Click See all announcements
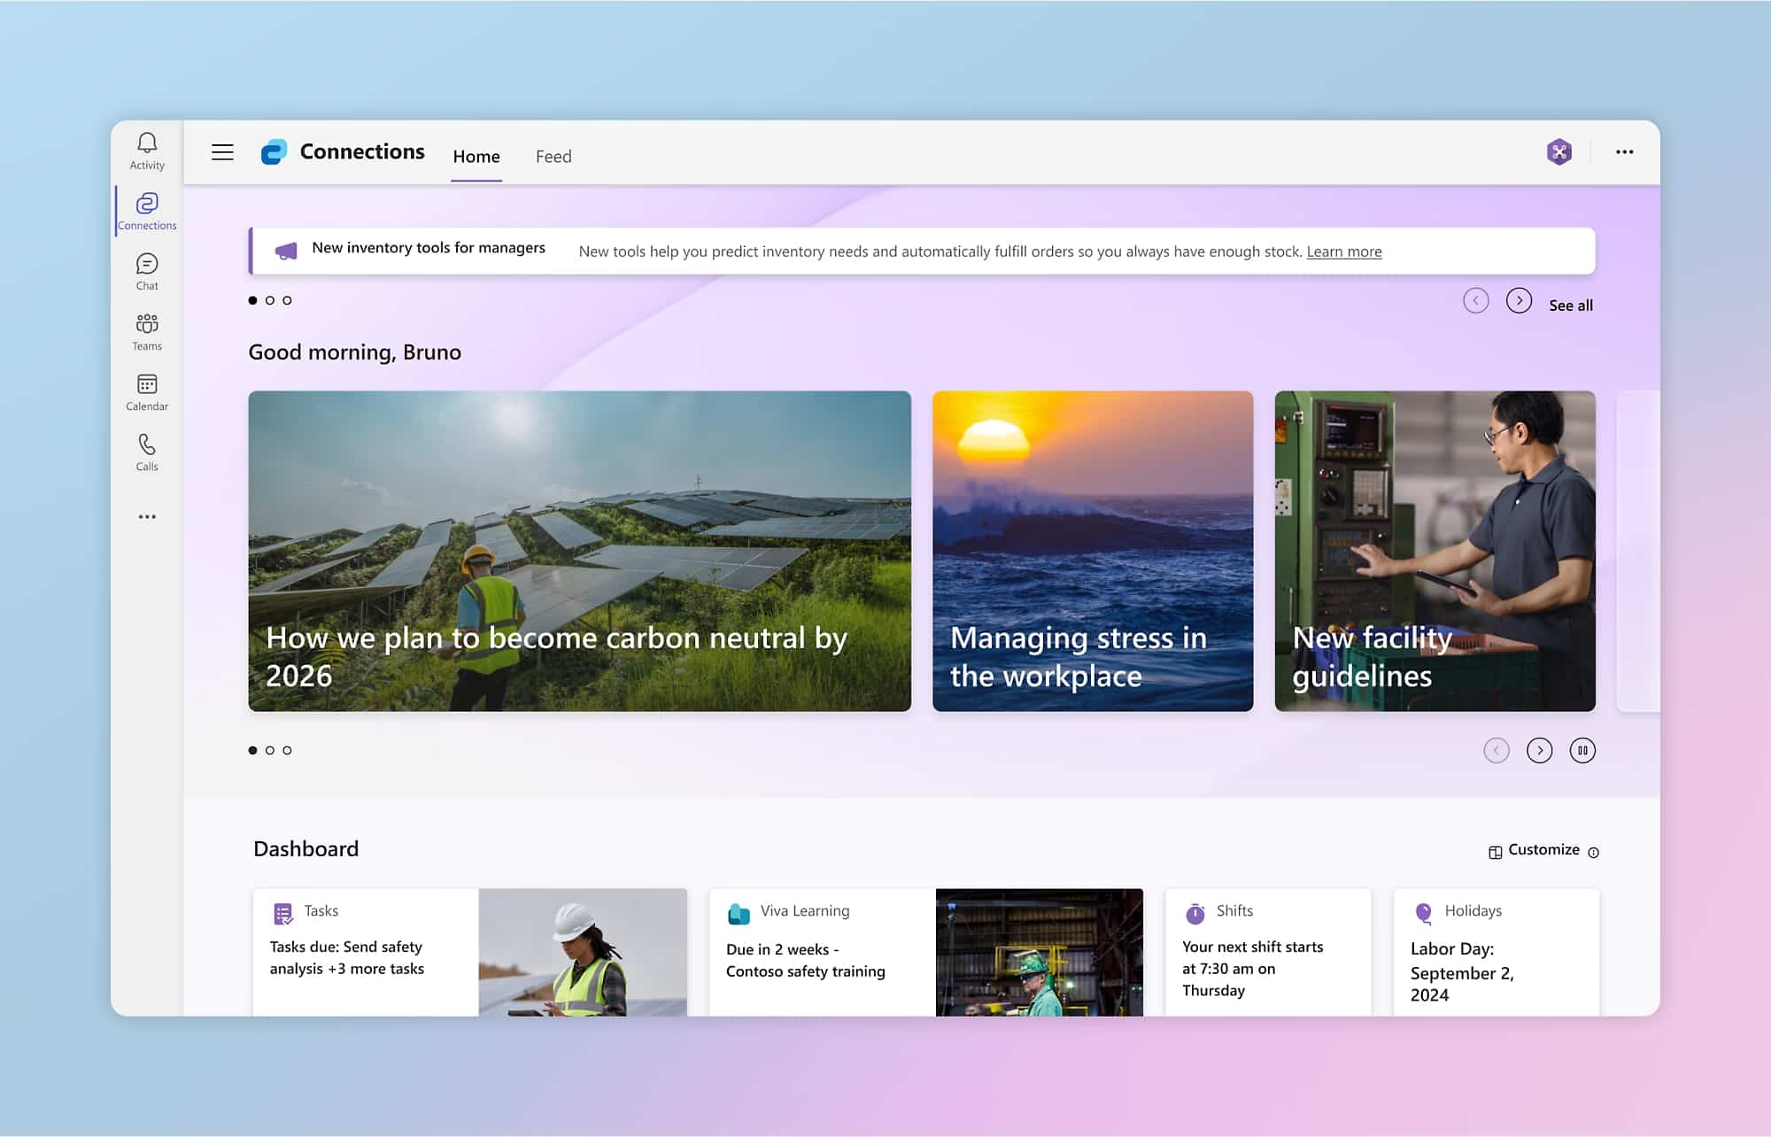 tap(1570, 306)
